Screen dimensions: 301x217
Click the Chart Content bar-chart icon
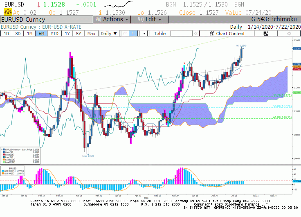point(212,34)
